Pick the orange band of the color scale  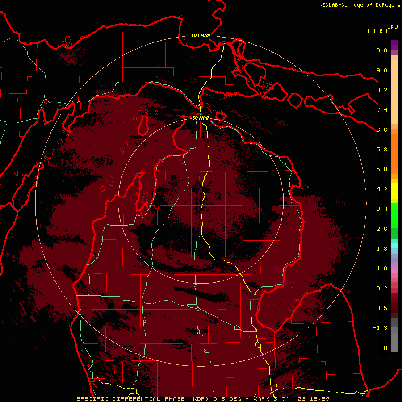pos(394,154)
